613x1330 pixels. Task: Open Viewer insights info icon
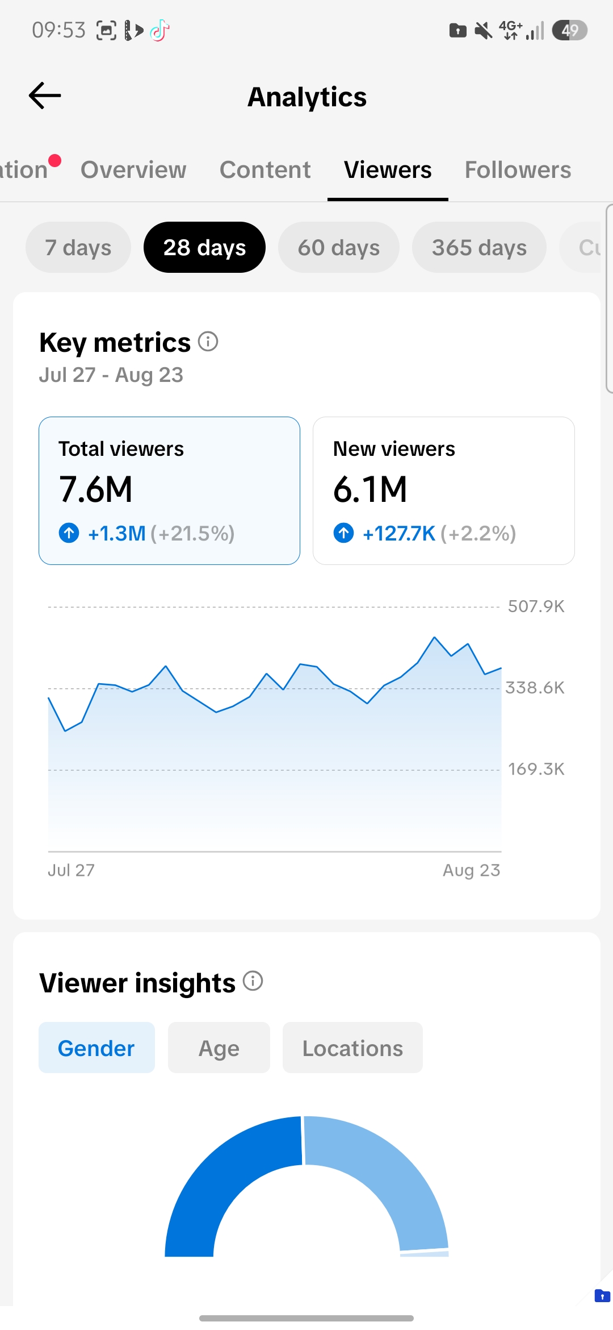(x=253, y=981)
